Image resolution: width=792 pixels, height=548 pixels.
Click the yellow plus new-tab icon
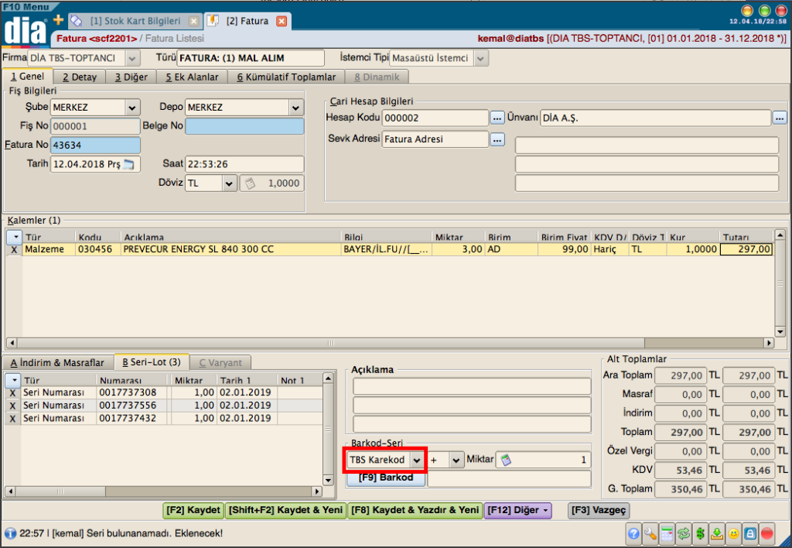point(59,19)
